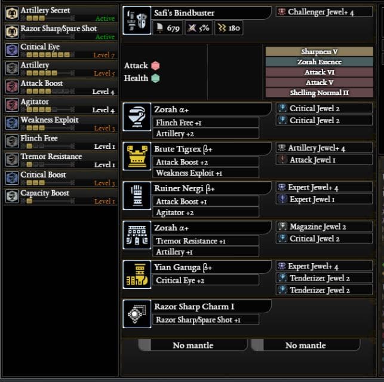This screenshot has width=384, height=382.
Task: Select the Zorah α+ helmet icon
Action: click(137, 117)
